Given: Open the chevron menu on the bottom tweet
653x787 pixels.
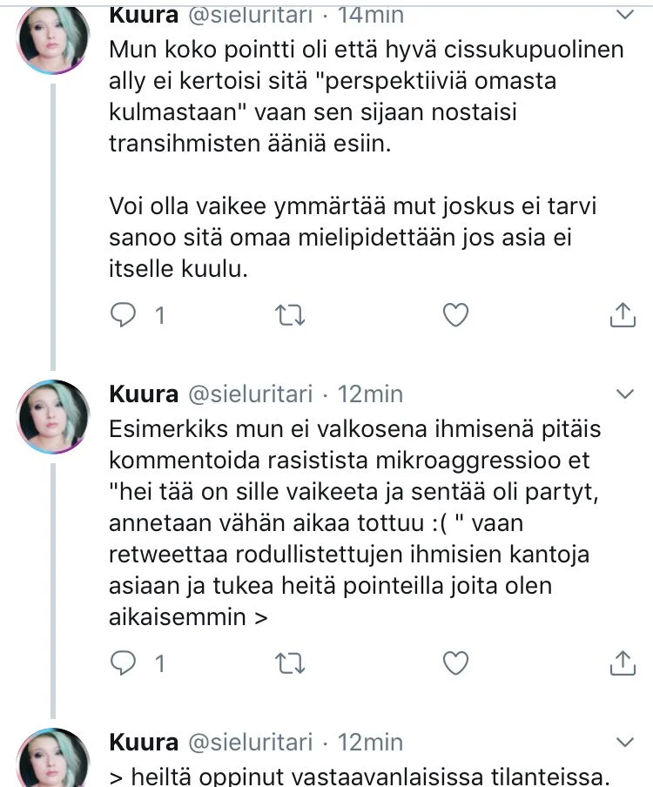Looking at the screenshot, I should click(625, 742).
